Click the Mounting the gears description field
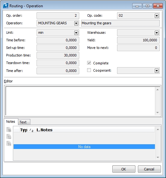 [x=120, y=23]
